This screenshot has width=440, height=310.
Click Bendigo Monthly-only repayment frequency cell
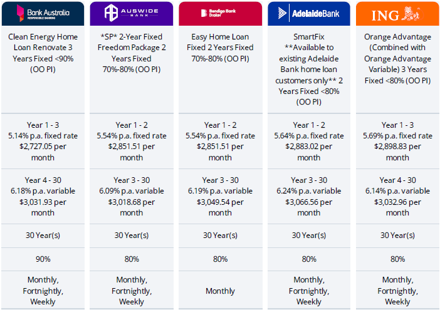coord(220,291)
